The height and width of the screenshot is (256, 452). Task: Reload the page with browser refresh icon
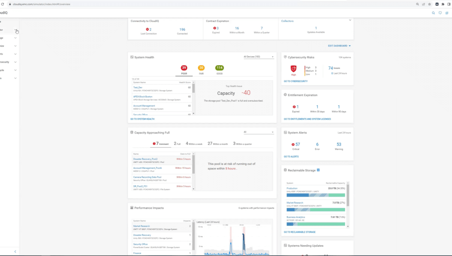[3, 4]
